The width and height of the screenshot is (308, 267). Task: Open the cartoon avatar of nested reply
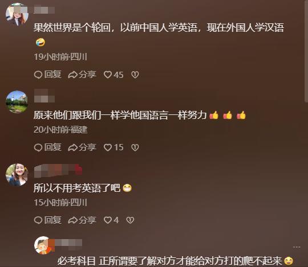point(43,245)
